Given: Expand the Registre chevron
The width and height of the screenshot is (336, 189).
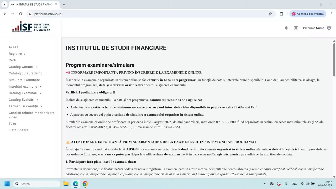Looking at the screenshot, I should coord(25,54).
